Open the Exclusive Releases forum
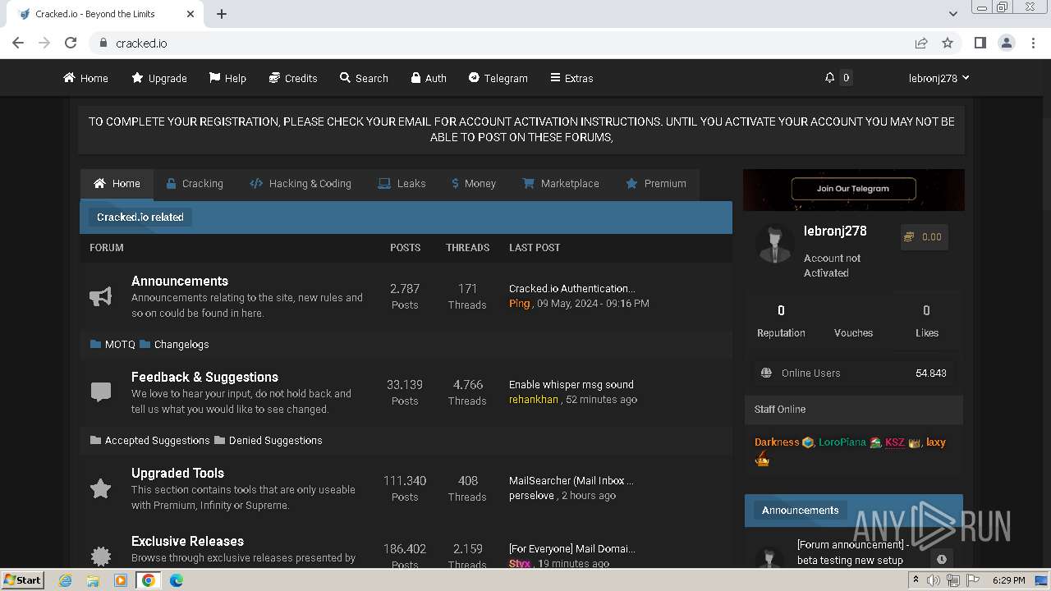The height and width of the screenshot is (591, 1051). [187, 541]
